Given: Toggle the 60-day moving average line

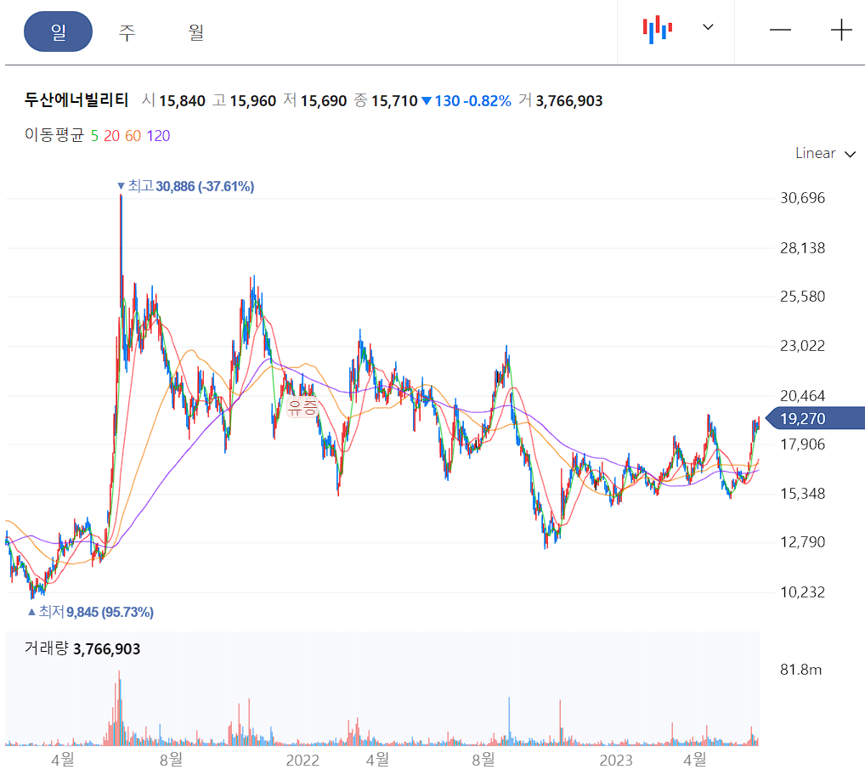Looking at the screenshot, I should [133, 136].
